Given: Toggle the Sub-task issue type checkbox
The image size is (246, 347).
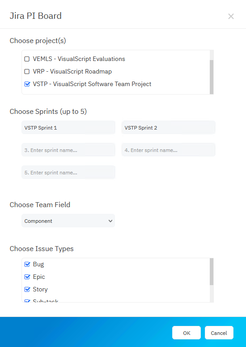Looking at the screenshot, I should coord(27,301).
